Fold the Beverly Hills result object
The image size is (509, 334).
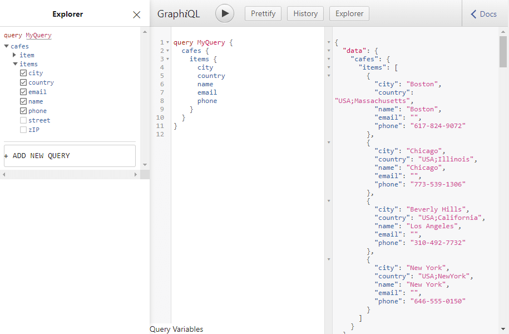[x=329, y=201]
